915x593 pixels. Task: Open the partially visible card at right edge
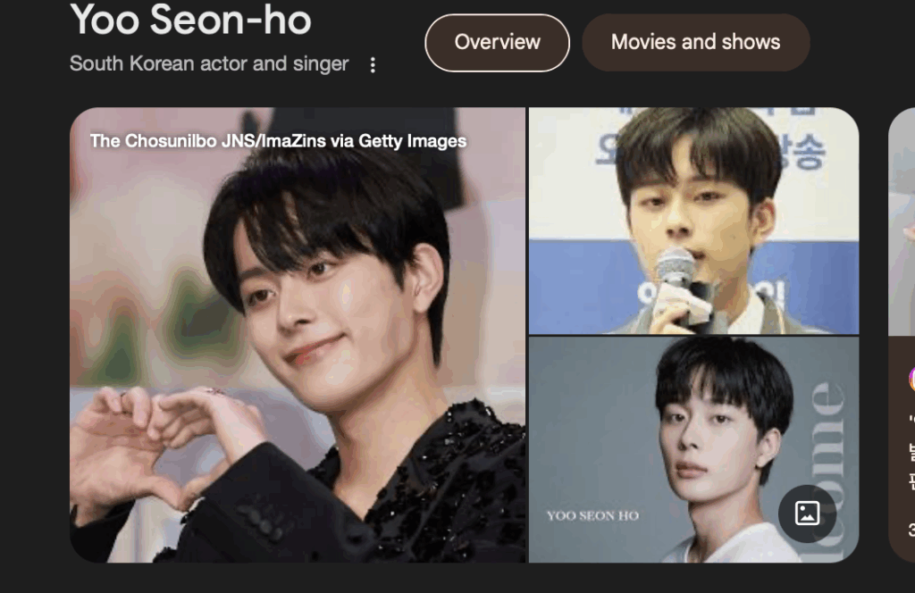[x=902, y=335]
